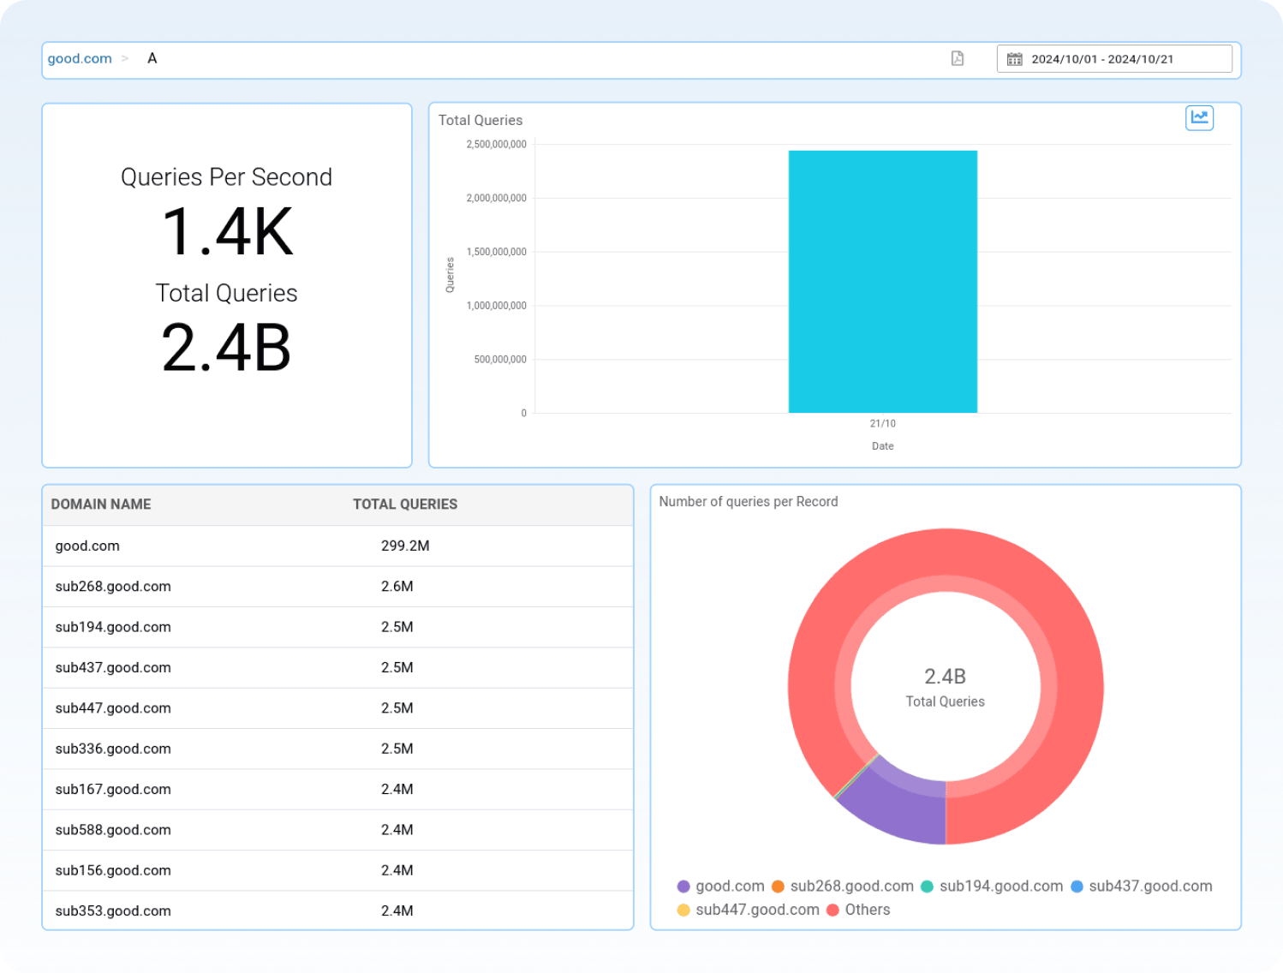Open the record type A selector
The height and width of the screenshot is (973, 1283).
tap(152, 58)
